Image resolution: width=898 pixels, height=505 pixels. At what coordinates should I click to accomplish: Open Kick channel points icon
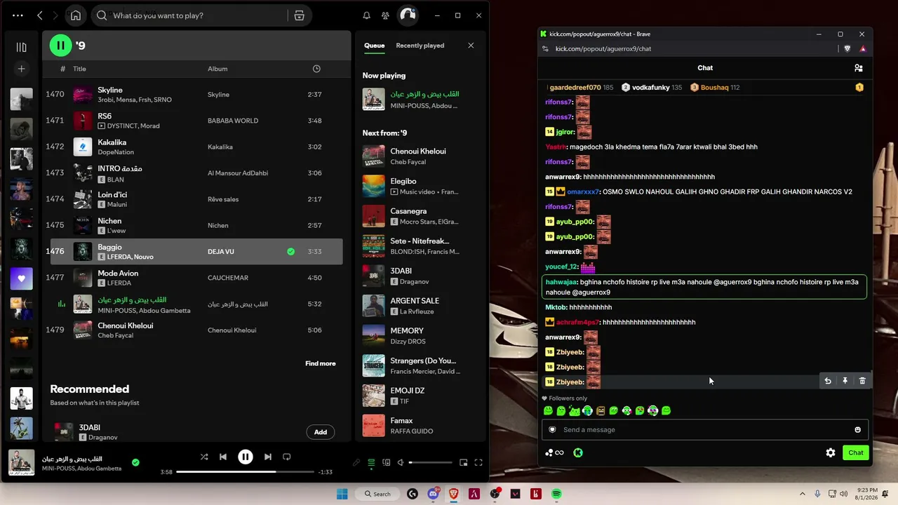pyautogui.click(x=554, y=452)
